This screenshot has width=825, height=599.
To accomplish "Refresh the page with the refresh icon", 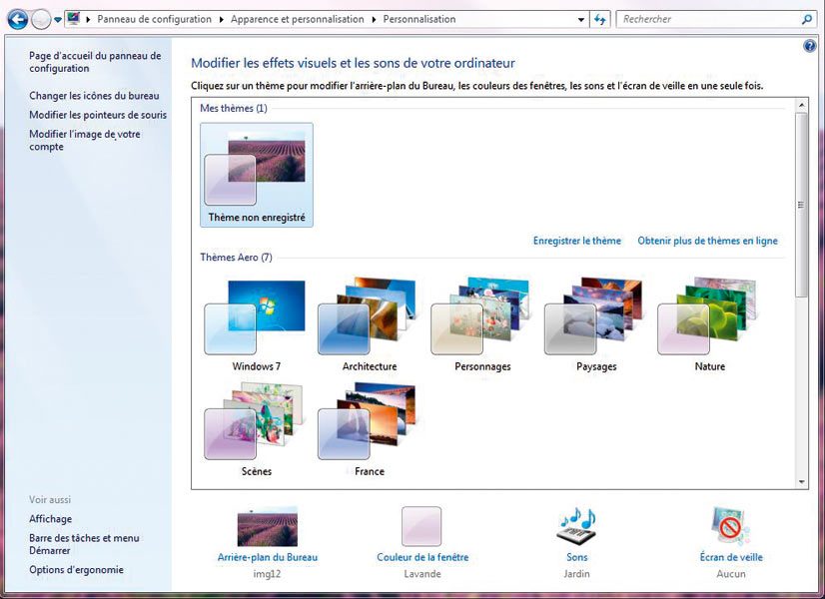I will pos(600,19).
